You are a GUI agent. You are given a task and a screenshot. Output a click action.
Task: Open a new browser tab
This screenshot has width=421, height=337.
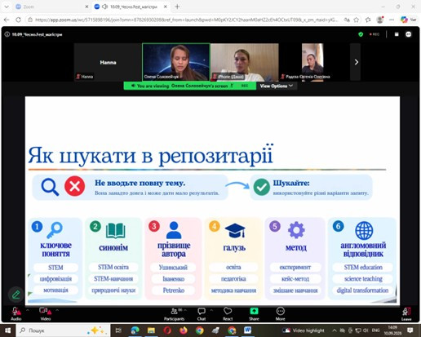177,7
